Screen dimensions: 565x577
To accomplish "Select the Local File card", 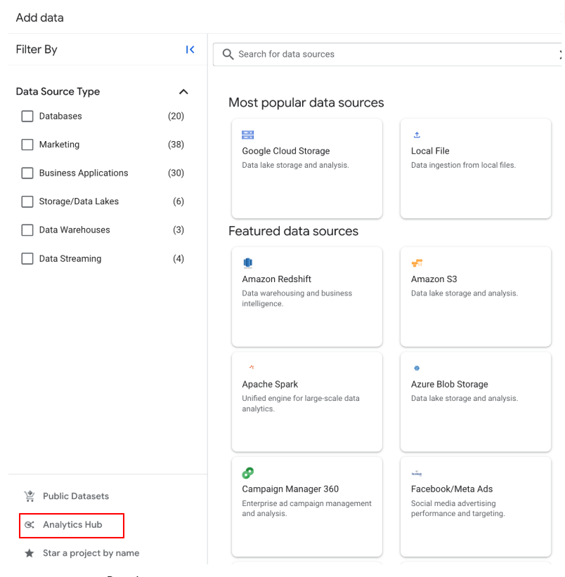I will [x=476, y=168].
